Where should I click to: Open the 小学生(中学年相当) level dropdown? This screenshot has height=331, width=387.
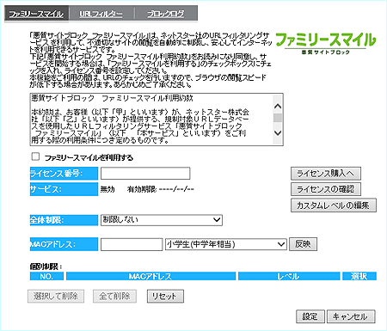tap(226, 244)
